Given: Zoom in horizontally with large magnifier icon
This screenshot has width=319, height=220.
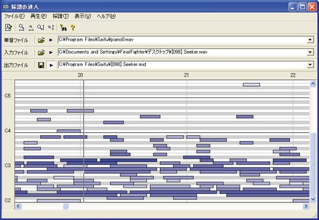Looking at the screenshot, I should (x=21, y=27).
